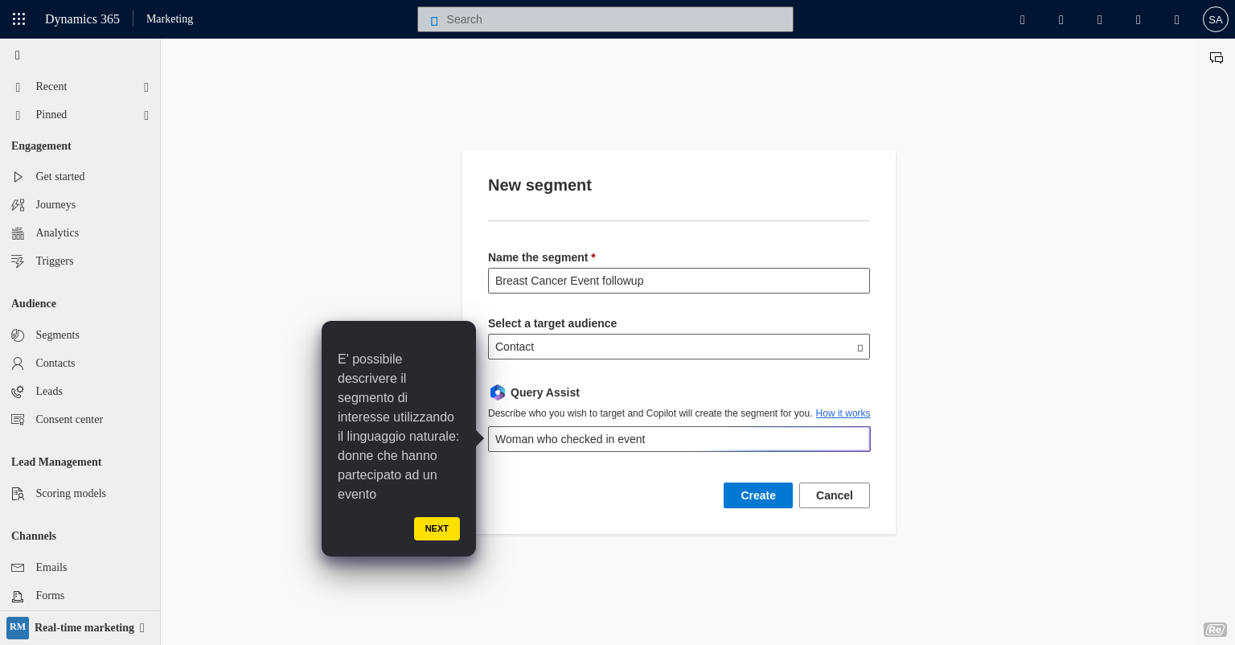Click the Forms icon in Channels
The image size is (1235, 645).
(x=18, y=596)
